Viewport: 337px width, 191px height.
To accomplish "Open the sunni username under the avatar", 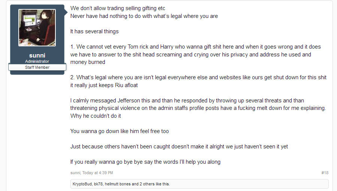I will pos(37,55).
